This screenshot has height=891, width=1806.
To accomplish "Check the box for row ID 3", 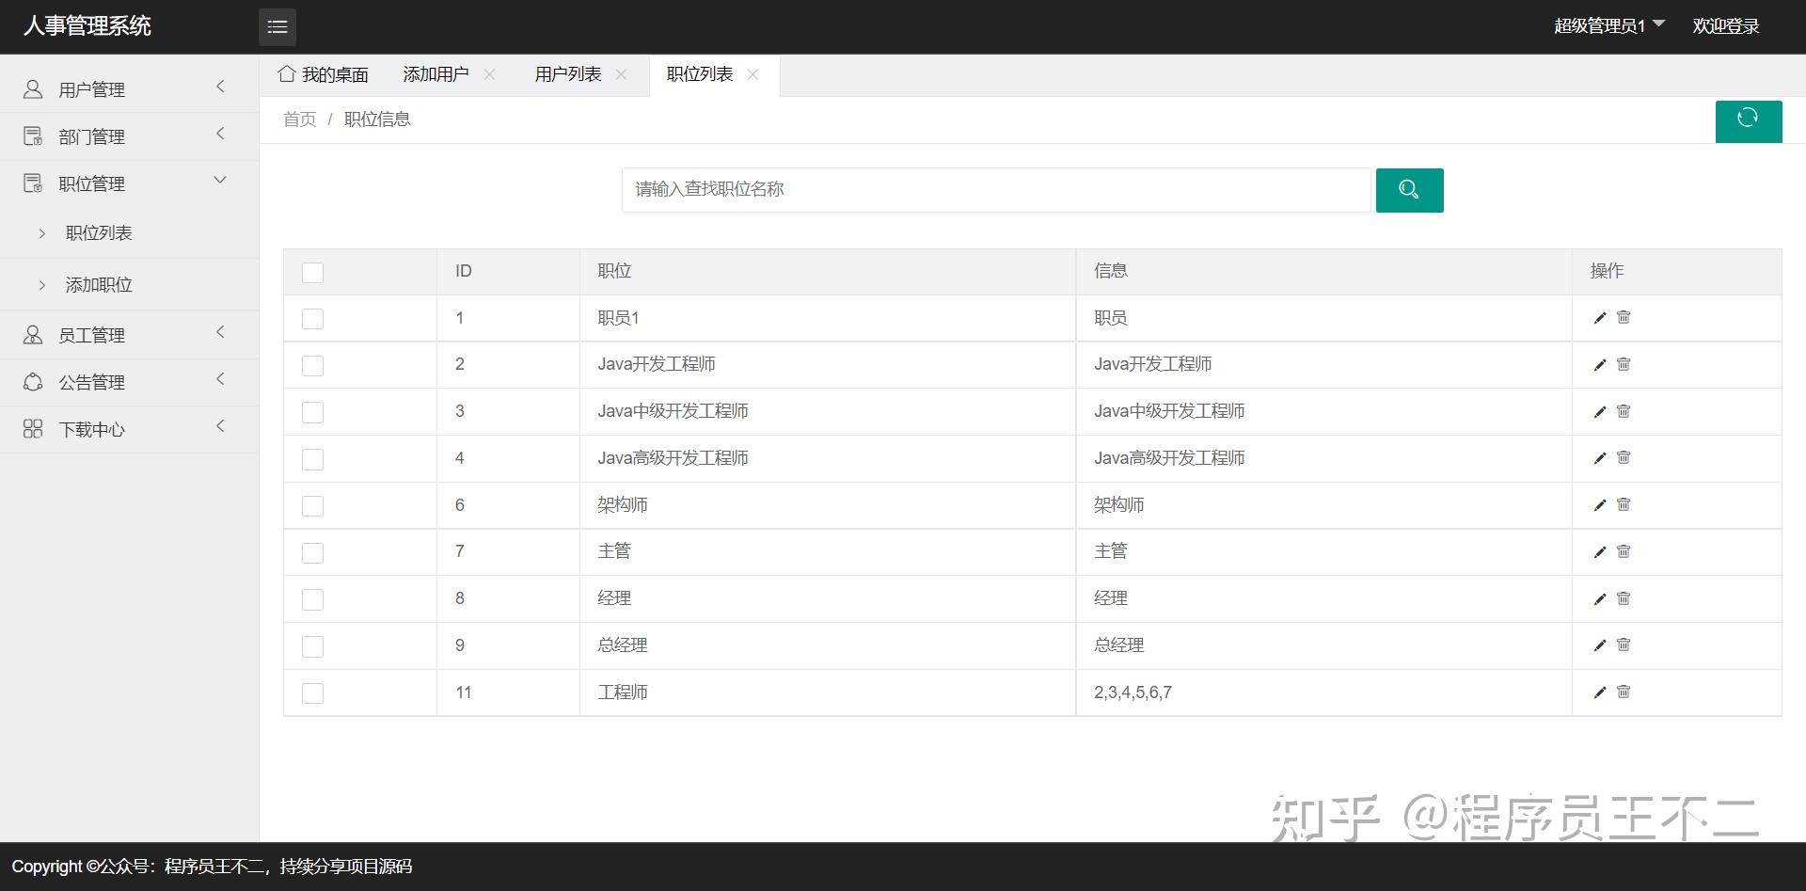I will [312, 412].
